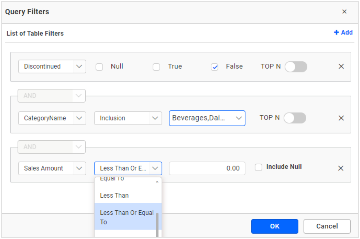Viewport: 360px width, 239px height.
Task: Select Less Than from the operator list
Action: click(114, 195)
